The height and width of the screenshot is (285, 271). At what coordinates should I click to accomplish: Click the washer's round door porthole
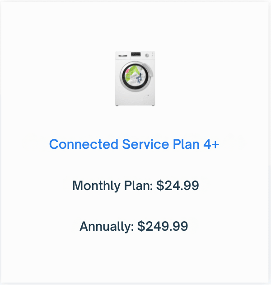tap(135, 76)
